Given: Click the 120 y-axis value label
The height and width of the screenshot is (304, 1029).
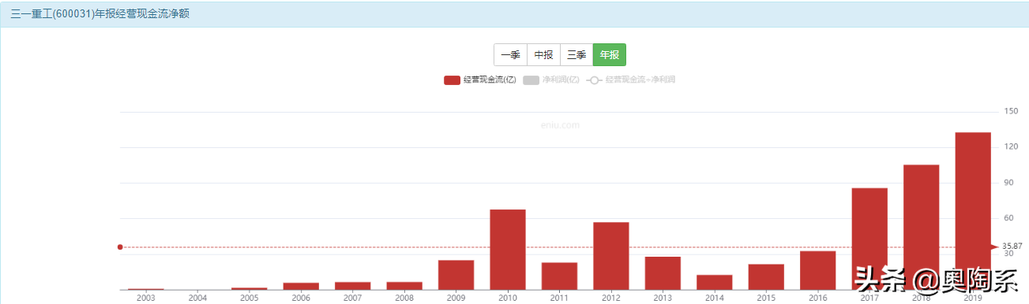Looking at the screenshot, I should (x=1011, y=147).
